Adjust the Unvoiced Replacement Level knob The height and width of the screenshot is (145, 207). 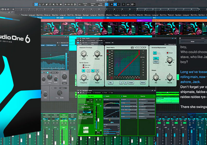pos(170,60)
